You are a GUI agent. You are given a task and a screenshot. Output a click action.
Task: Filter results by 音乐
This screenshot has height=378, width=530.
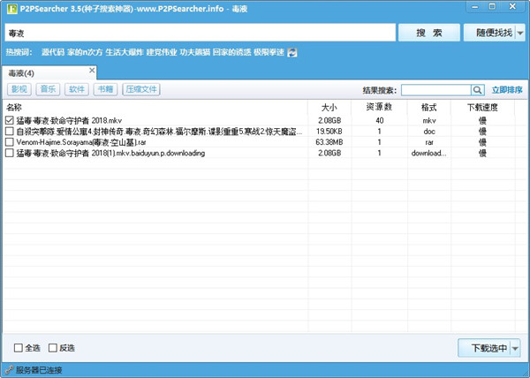[48, 89]
